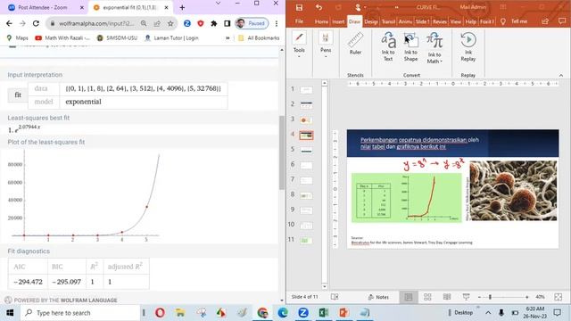Click the zoom out minus button
This screenshot has width=571, height=321.
(x=479, y=297)
